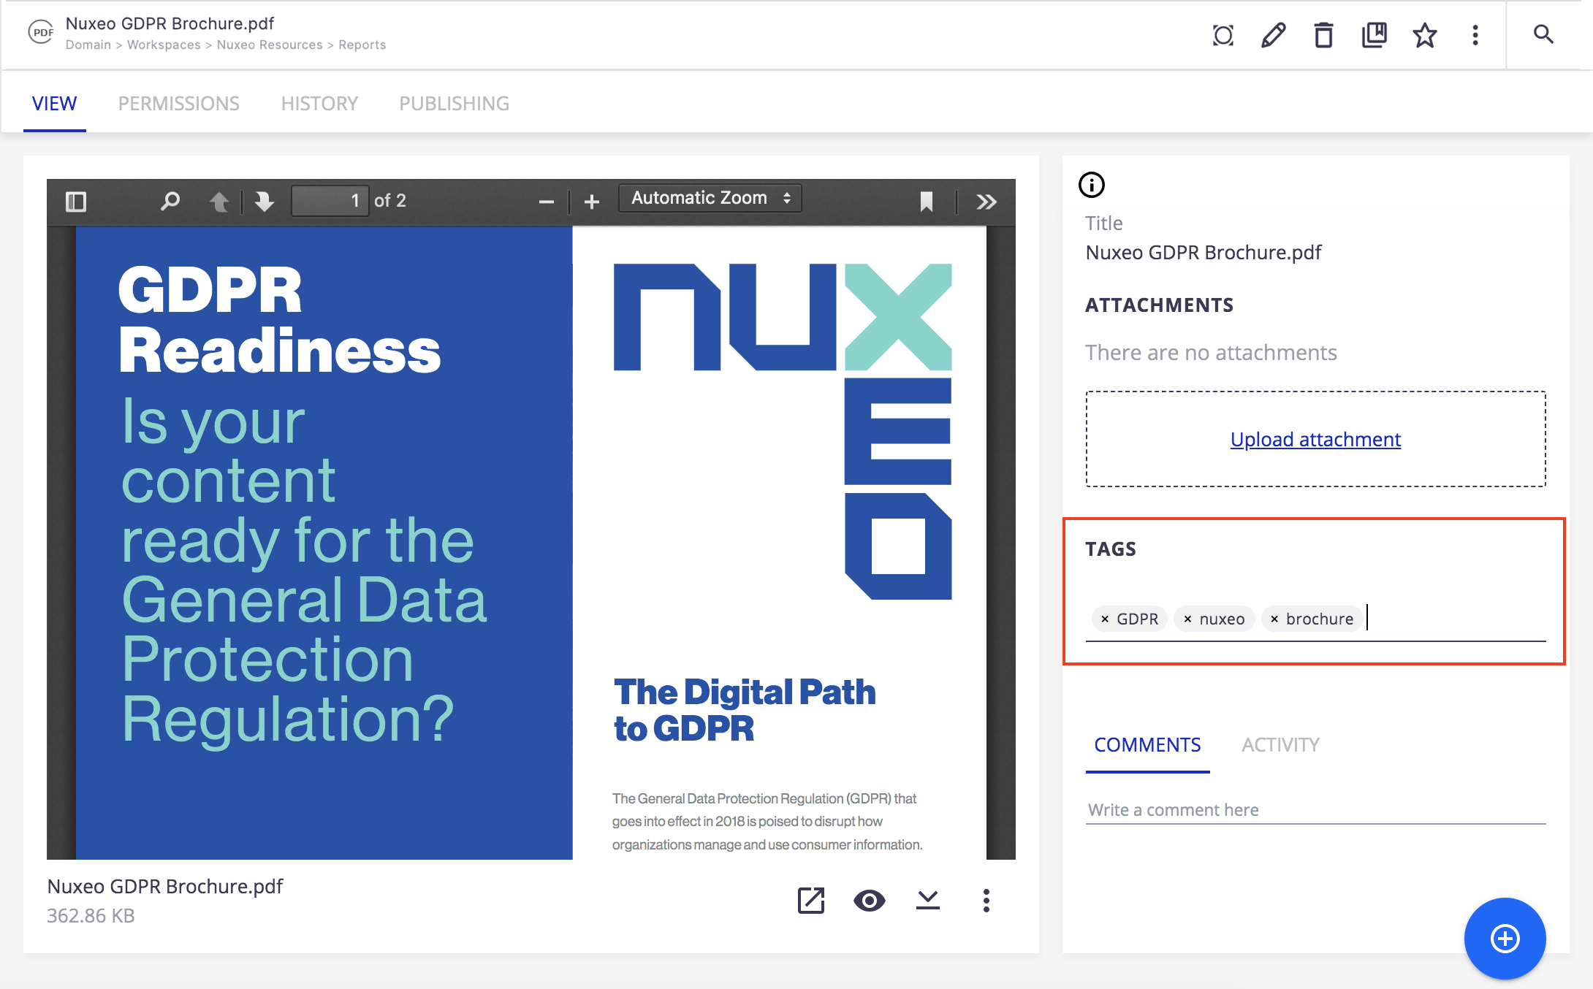Click the PDF document type icon
The image size is (1593, 989).
42,32
